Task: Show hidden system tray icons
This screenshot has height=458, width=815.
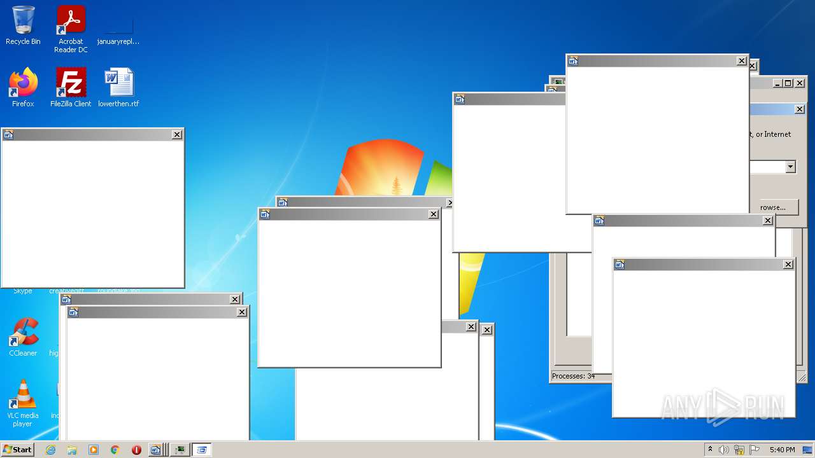Action: tap(710, 450)
